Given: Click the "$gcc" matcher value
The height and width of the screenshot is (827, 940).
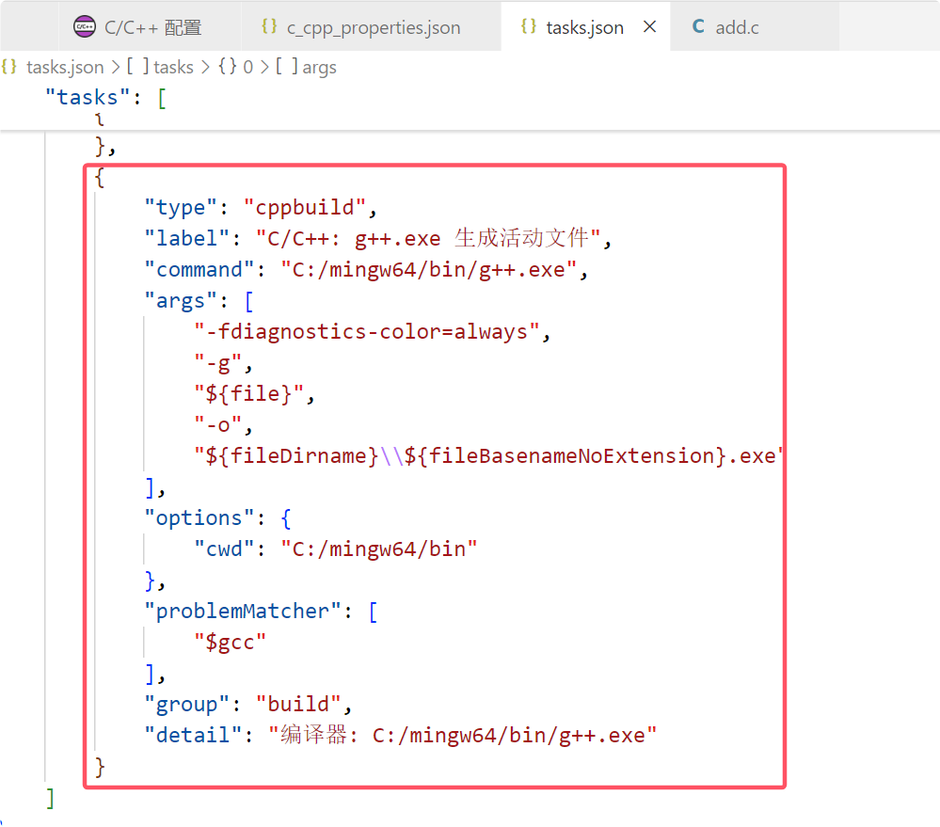Looking at the screenshot, I should [x=230, y=643].
